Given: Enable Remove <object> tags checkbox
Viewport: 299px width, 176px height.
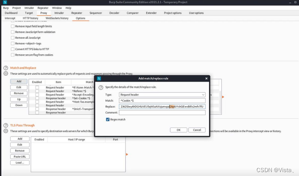Looking at the screenshot, I should tap(13, 43).
